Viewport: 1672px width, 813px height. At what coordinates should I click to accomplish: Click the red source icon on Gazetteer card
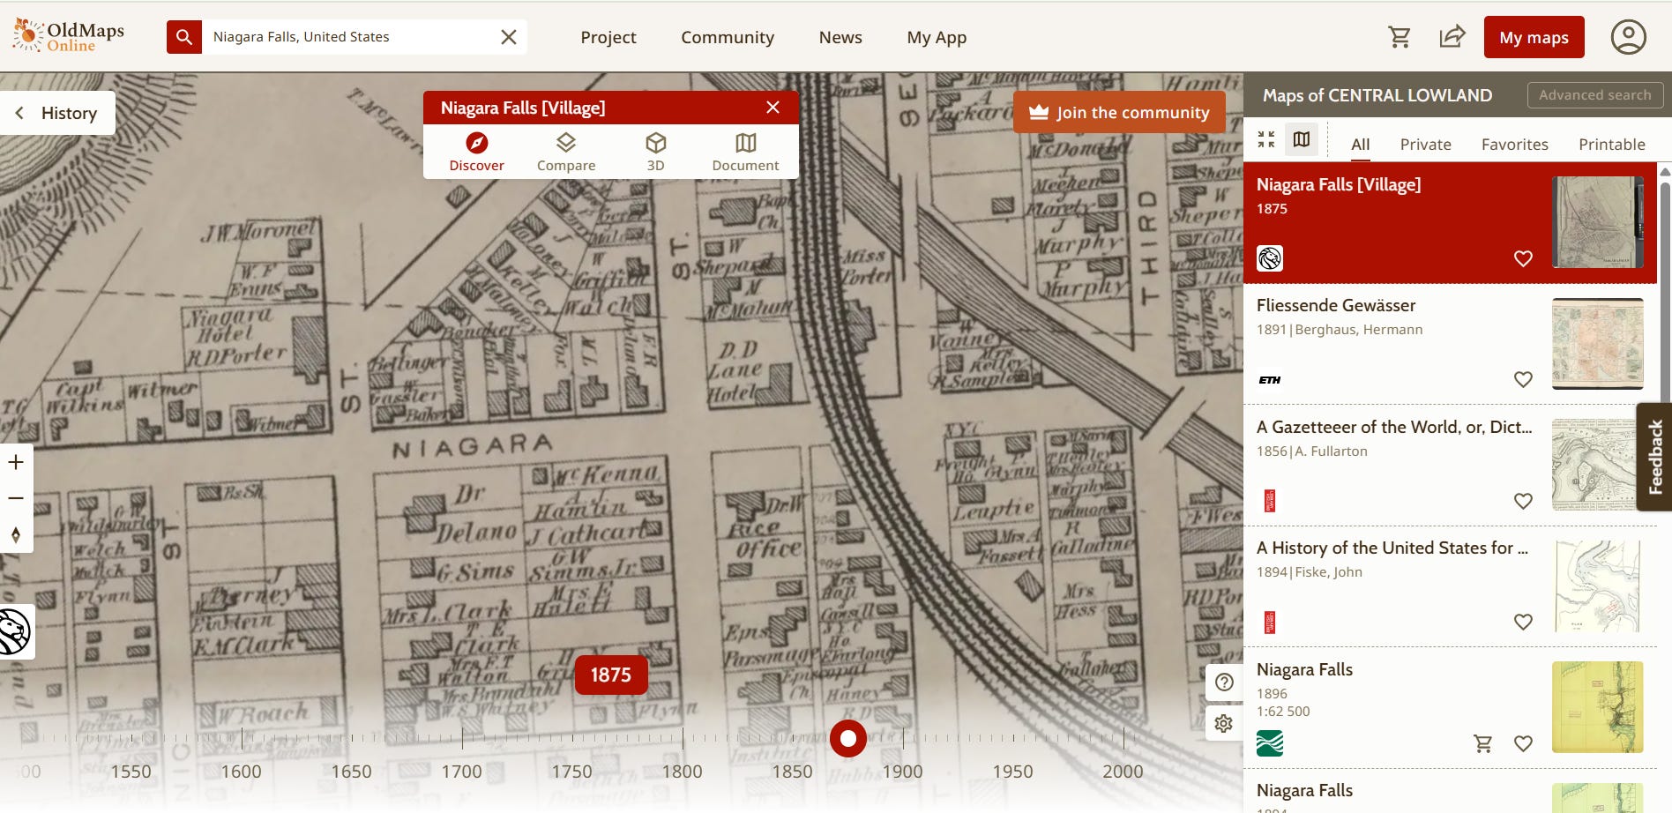[x=1270, y=501]
